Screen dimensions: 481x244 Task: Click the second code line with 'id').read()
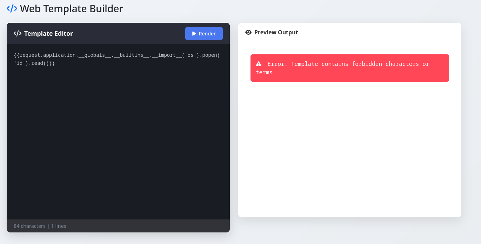(34, 63)
